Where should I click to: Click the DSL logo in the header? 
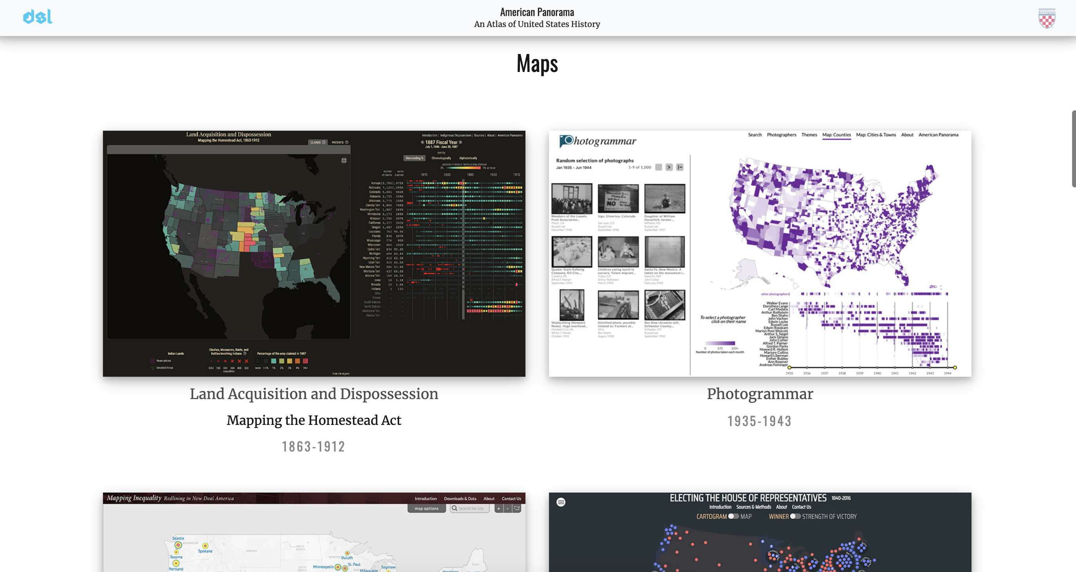[x=38, y=17]
